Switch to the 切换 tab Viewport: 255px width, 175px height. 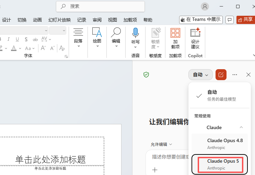pyautogui.click(x=22, y=20)
